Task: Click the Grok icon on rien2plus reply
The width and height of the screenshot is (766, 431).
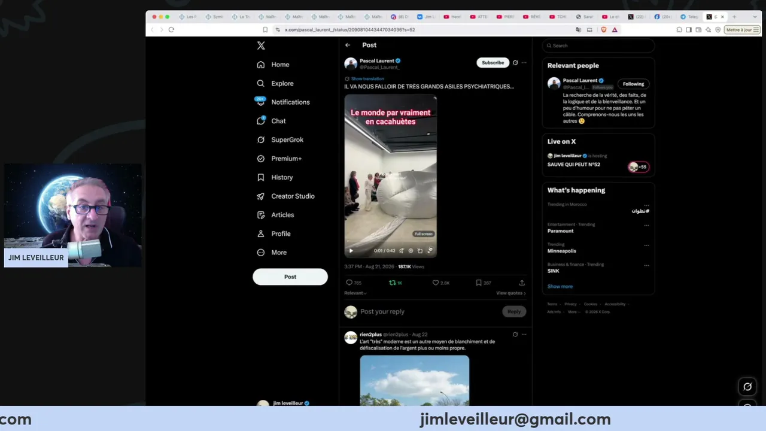Action: pos(515,335)
